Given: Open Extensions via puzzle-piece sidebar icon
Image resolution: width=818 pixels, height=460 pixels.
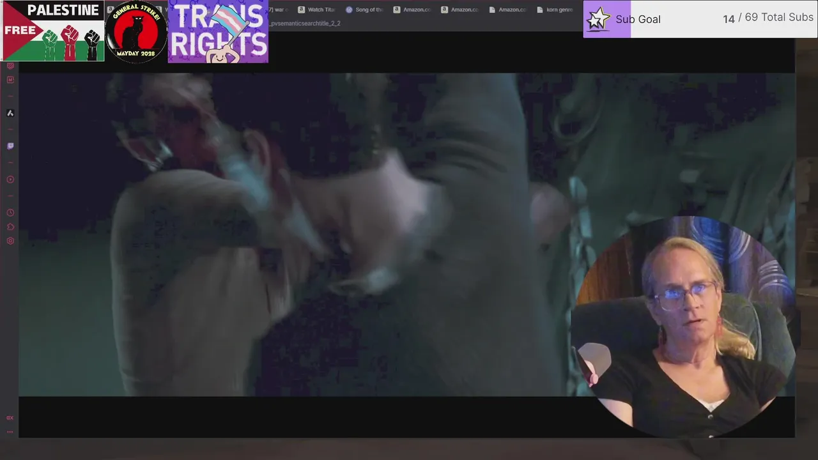Looking at the screenshot, I should click(x=10, y=227).
